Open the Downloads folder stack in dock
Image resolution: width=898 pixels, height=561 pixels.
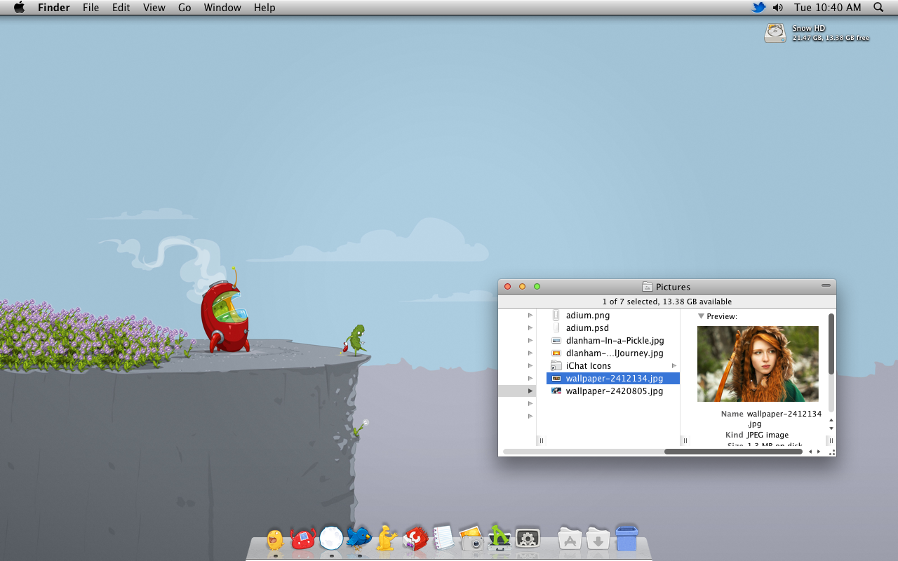point(598,539)
